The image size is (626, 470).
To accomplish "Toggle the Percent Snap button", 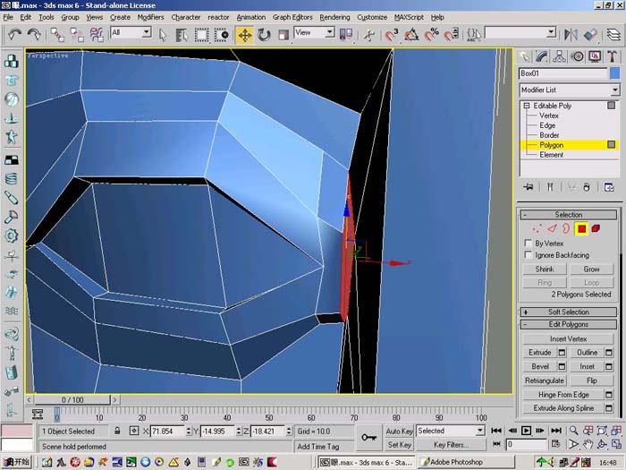I will [431, 35].
